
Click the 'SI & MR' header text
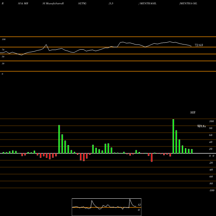23,3
